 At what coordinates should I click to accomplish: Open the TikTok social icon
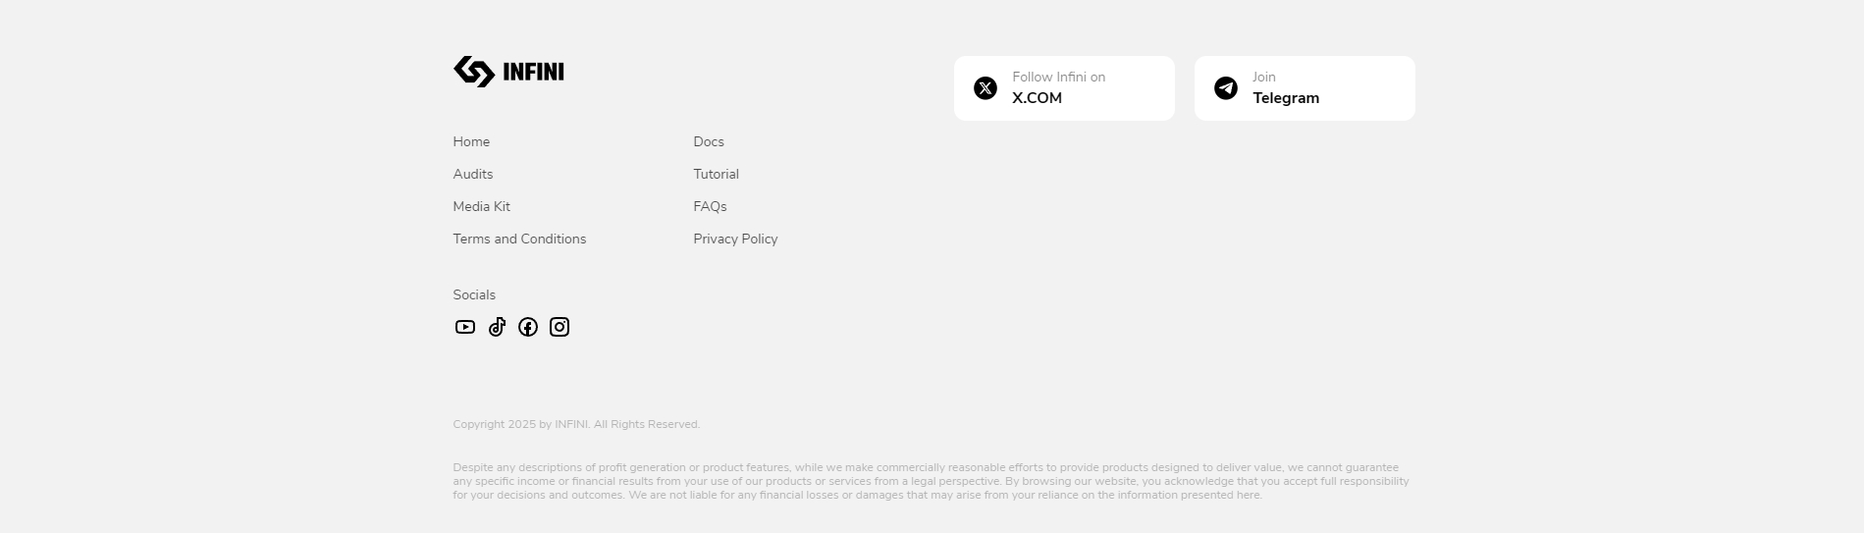498,327
